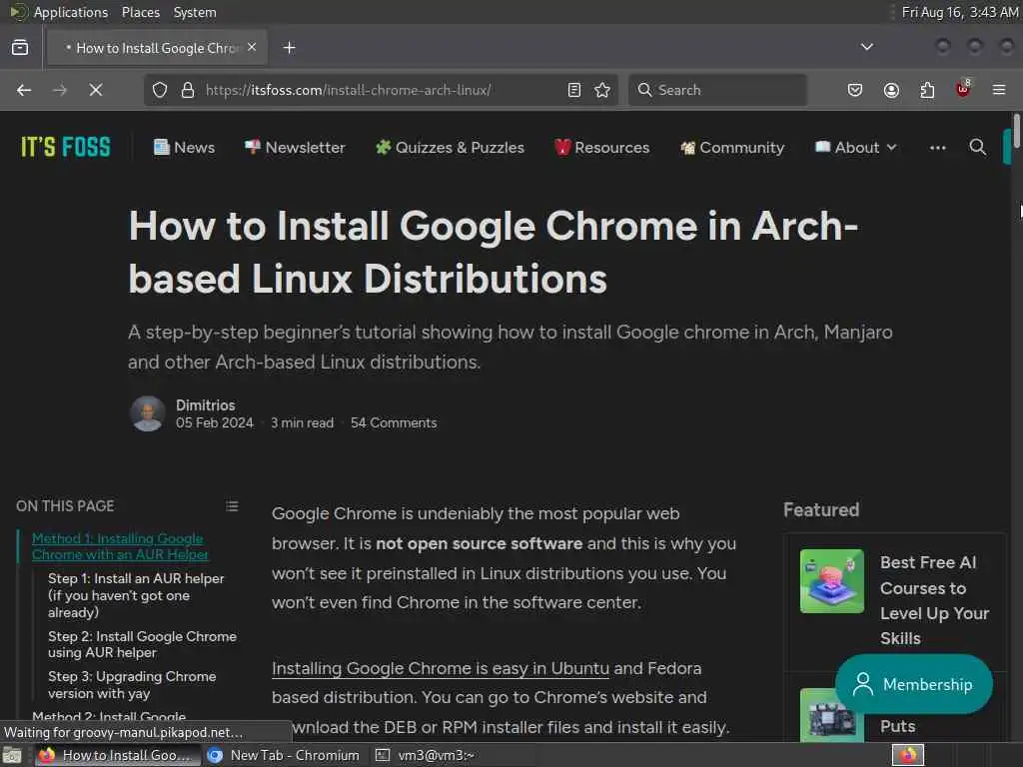Open the System menu in top panel

(195, 12)
